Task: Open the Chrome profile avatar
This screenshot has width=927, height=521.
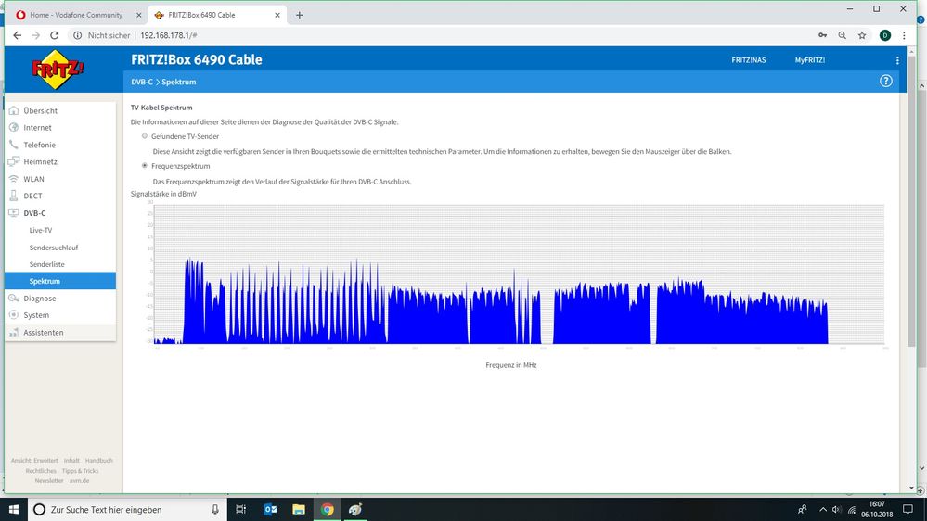Action: (x=885, y=35)
